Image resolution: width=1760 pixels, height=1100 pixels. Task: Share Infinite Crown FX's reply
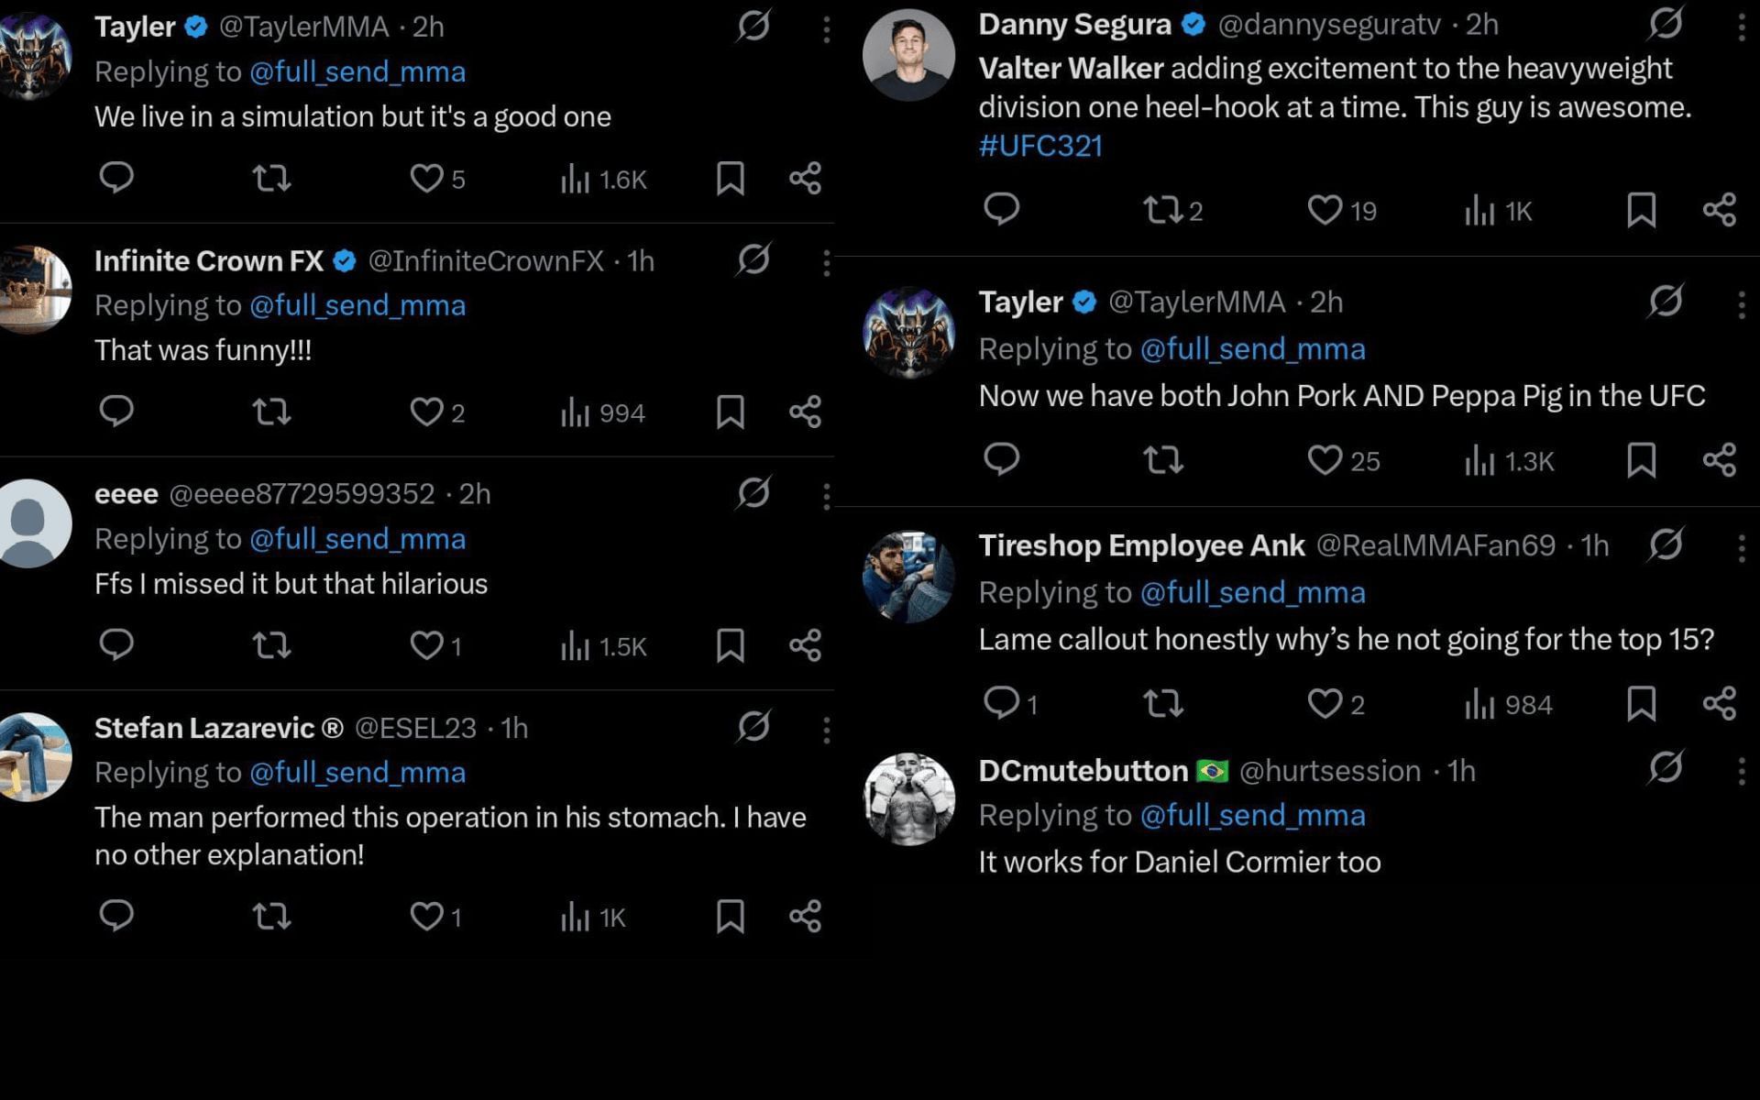click(x=805, y=412)
